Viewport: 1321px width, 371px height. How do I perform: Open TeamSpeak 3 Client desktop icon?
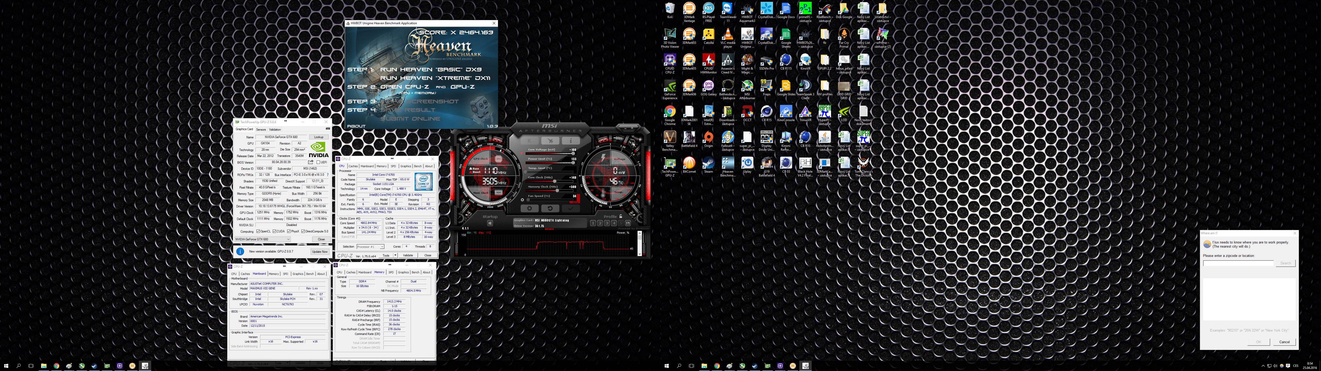[805, 90]
